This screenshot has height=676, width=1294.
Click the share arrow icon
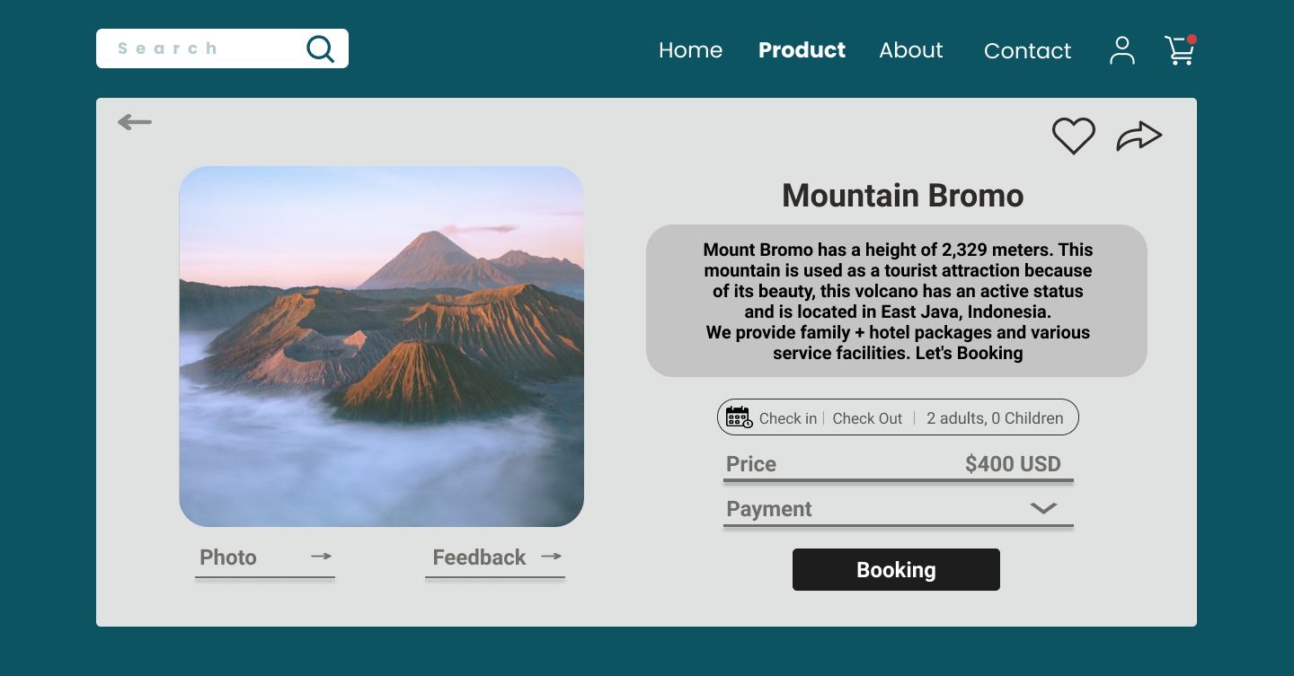pyautogui.click(x=1139, y=136)
